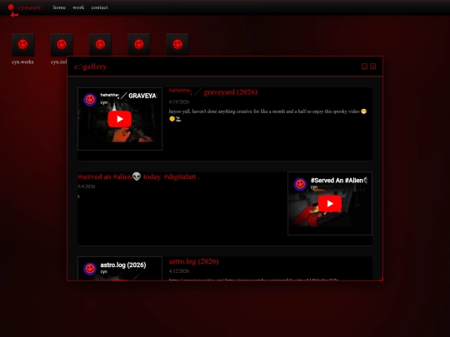The width and height of the screenshot is (450, 337).
Task: Click the cynoutt site title
Action: pyautogui.click(x=29, y=7)
